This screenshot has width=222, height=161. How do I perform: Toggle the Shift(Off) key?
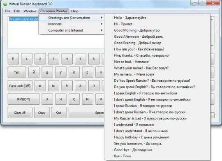coord(23,99)
